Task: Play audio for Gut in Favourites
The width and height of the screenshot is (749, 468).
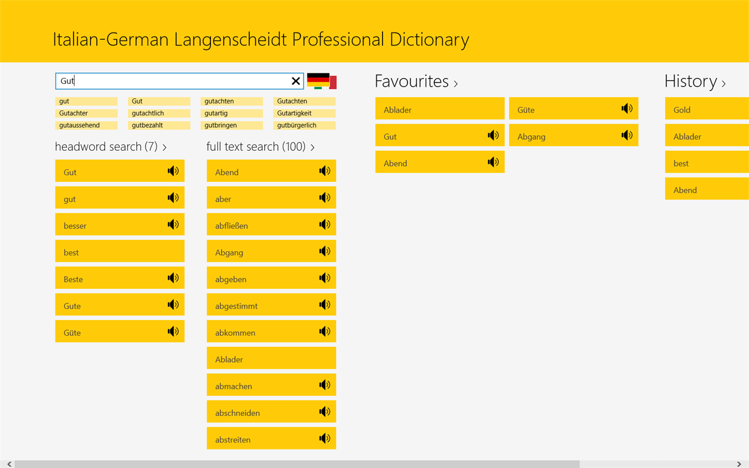Action: click(493, 135)
